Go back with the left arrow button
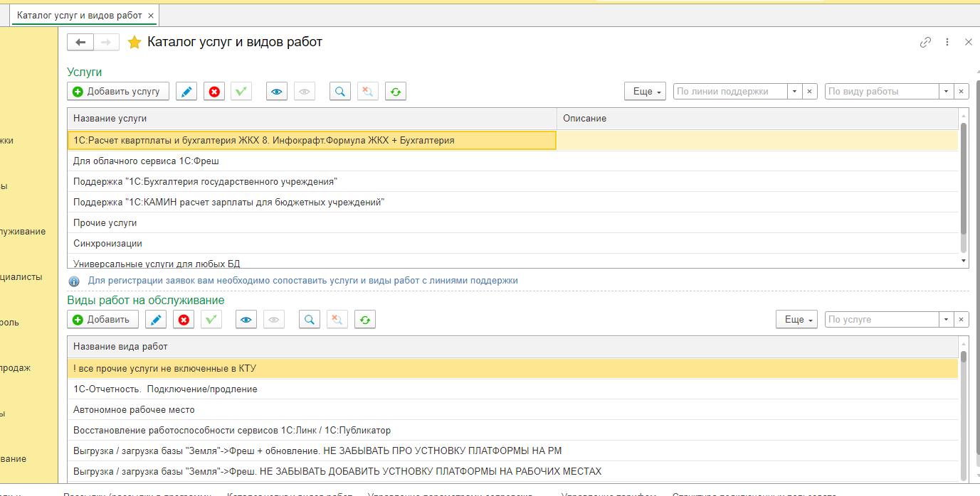Viewport: 980px width, 496px height. pyautogui.click(x=80, y=43)
